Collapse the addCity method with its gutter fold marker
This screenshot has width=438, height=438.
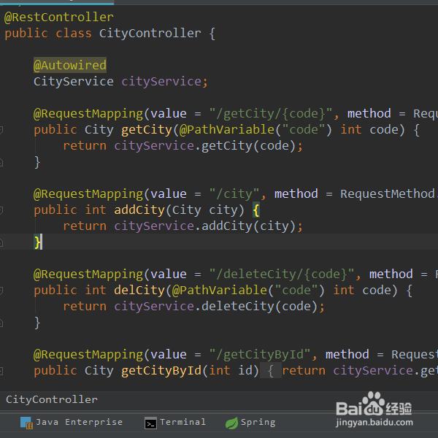click(1, 210)
